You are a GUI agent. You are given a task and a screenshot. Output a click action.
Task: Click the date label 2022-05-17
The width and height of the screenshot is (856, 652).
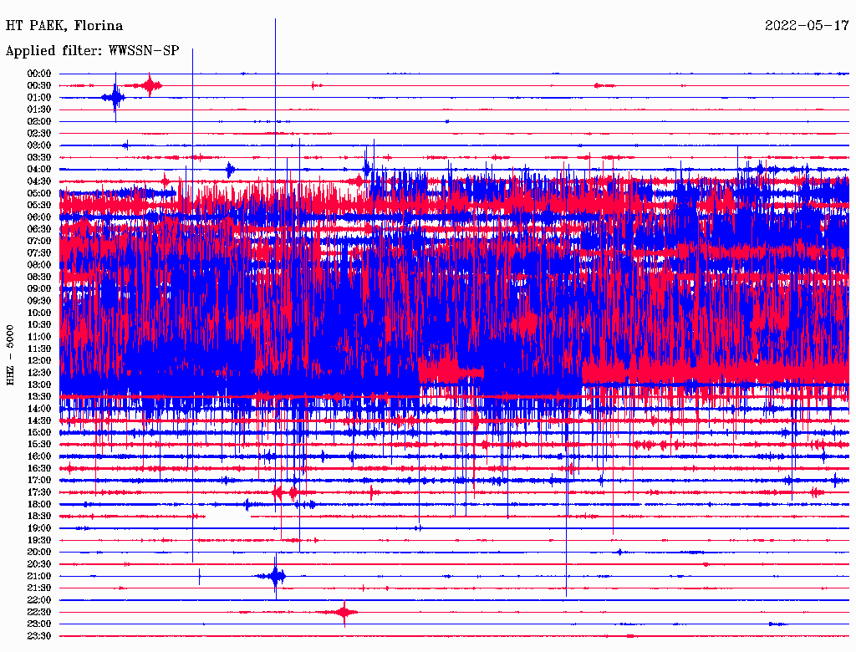point(806,26)
